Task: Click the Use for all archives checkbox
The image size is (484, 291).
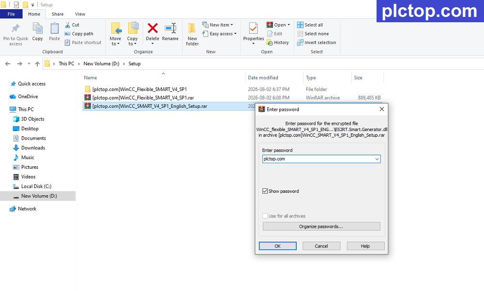Action: click(265, 216)
